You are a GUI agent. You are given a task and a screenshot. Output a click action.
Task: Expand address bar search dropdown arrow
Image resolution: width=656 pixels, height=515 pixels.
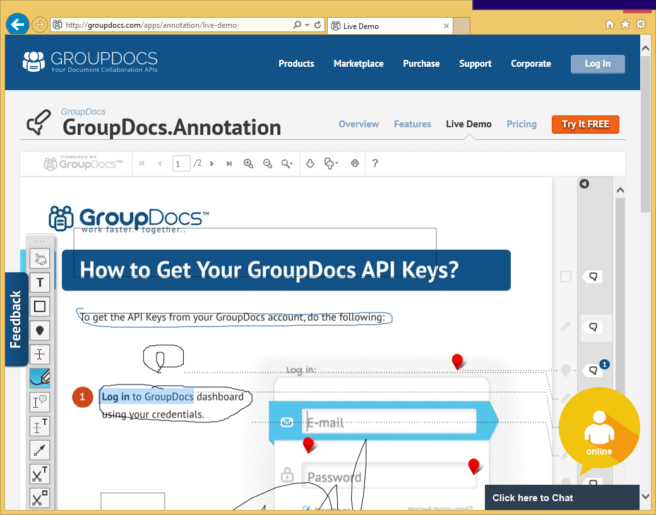point(307,25)
